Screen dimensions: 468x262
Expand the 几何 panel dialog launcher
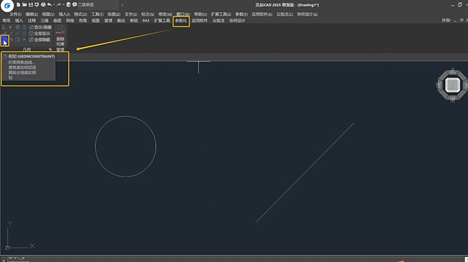point(50,50)
